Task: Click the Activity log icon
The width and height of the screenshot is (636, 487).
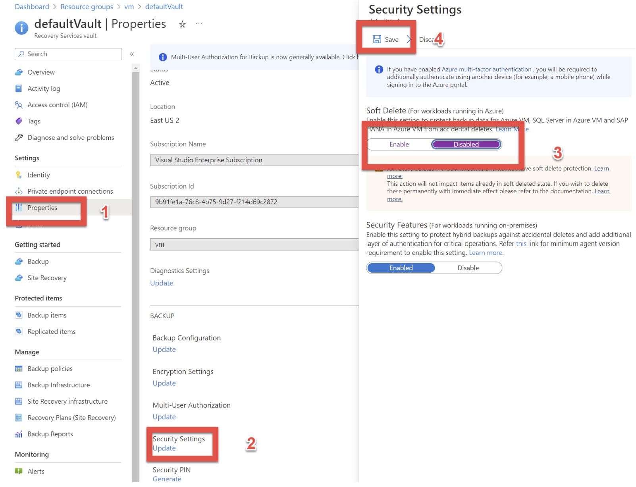Action: [x=19, y=89]
